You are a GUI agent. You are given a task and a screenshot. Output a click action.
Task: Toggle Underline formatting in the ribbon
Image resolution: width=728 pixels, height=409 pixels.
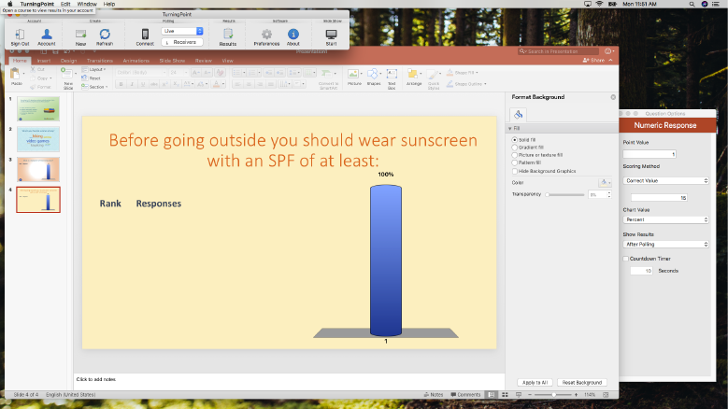coord(143,84)
